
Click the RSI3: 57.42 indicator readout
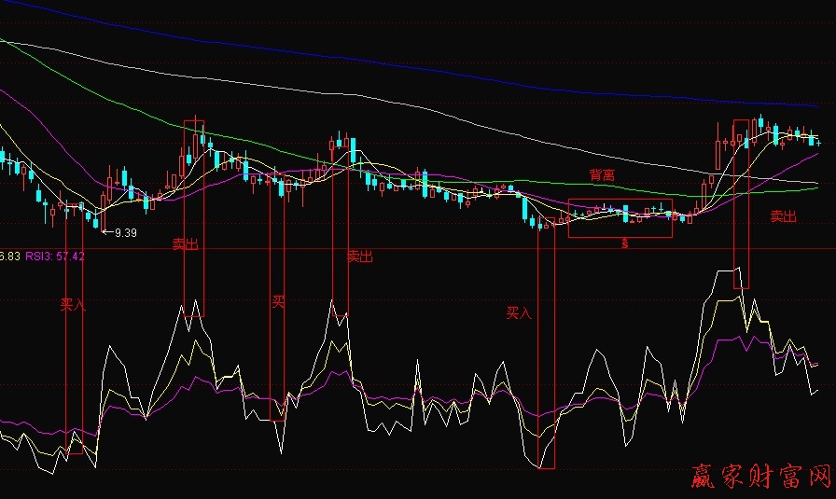point(54,256)
